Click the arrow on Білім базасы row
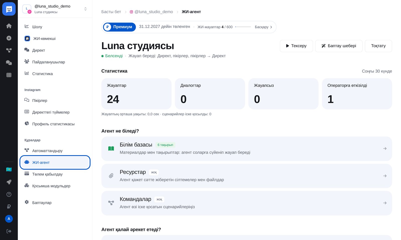 (x=385, y=149)
